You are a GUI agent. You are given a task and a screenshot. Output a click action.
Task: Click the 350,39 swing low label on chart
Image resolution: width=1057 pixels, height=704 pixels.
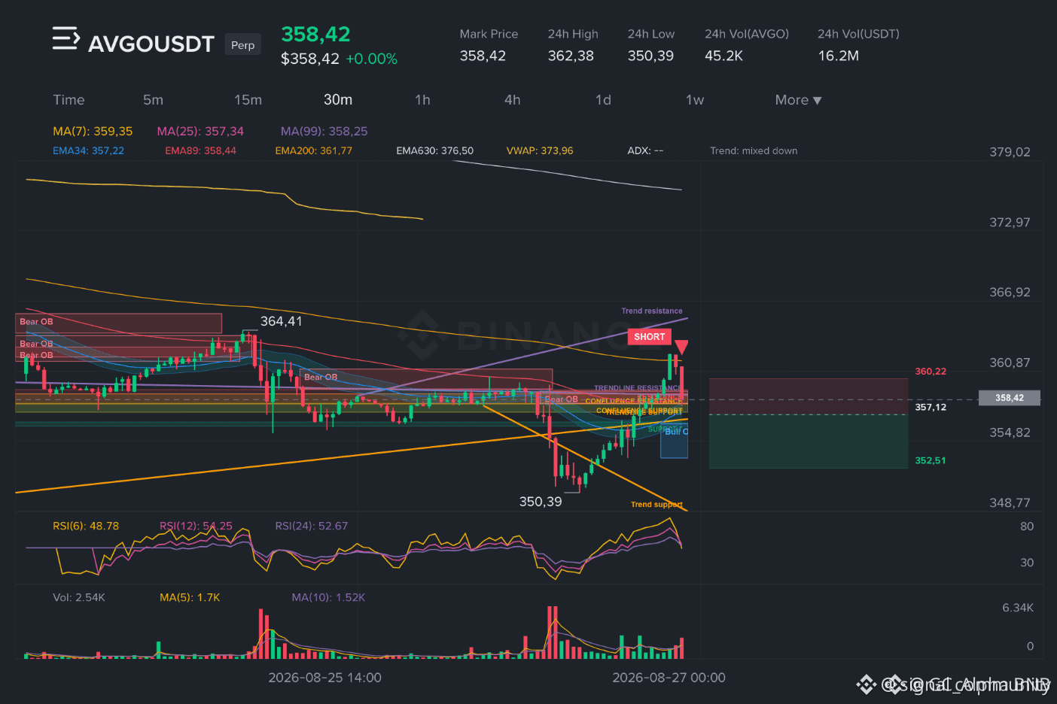pos(541,502)
